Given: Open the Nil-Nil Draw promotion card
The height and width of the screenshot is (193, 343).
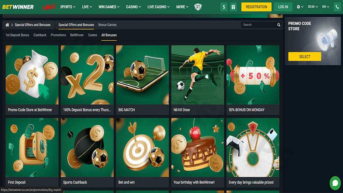Looking at the screenshot, I should tap(198, 80).
